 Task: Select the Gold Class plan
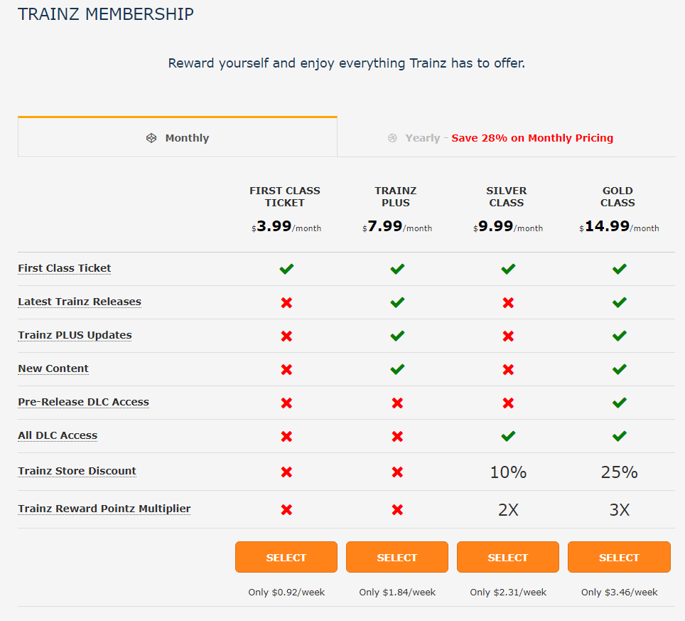pyautogui.click(x=619, y=557)
